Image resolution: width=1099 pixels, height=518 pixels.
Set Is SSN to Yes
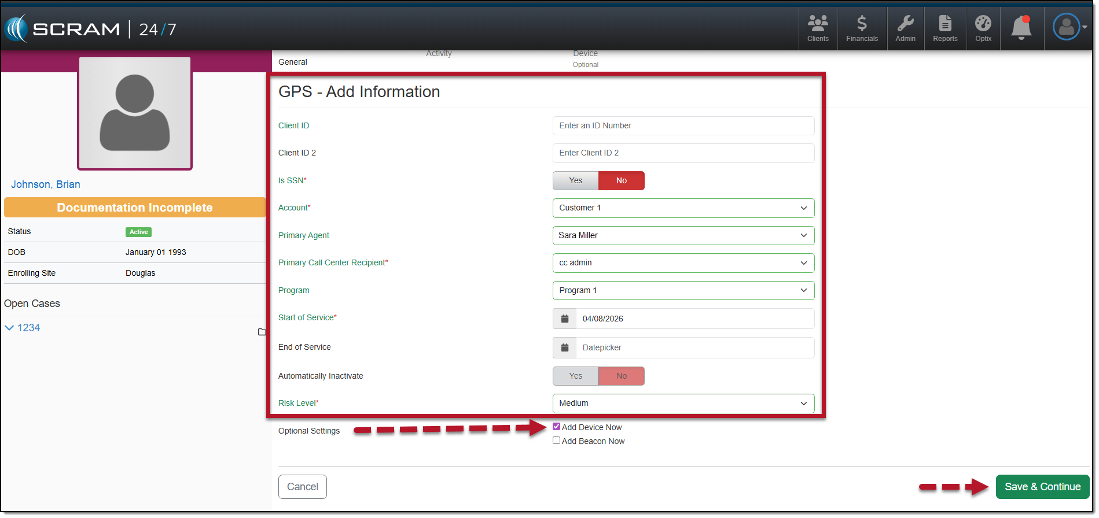pos(575,181)
